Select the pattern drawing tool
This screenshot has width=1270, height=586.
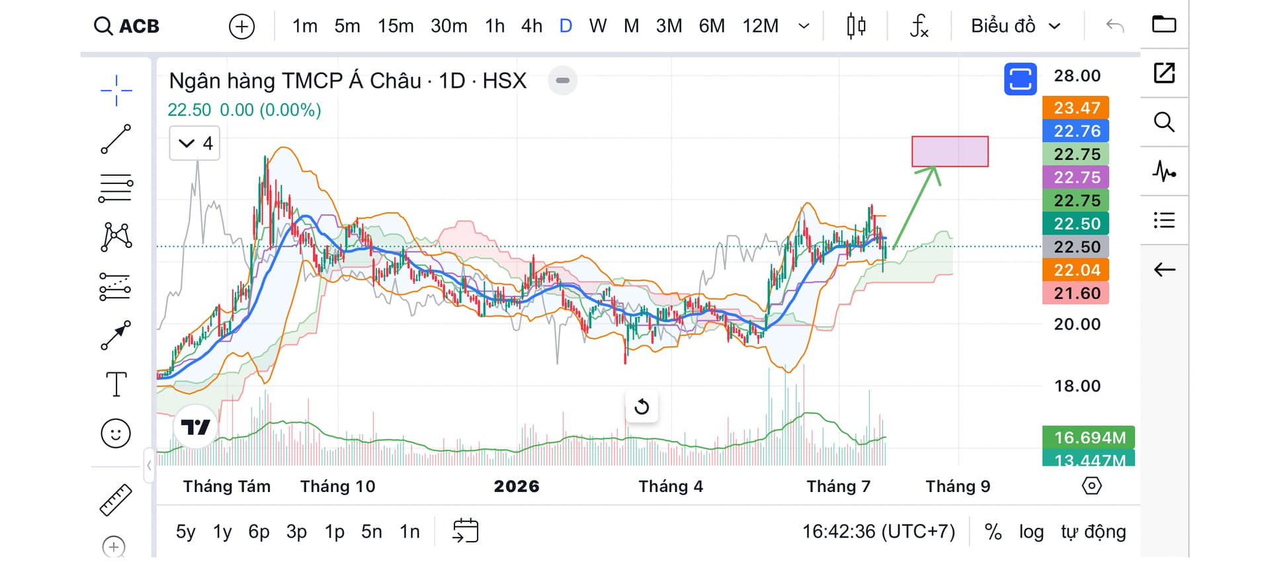tap(116, 237)
